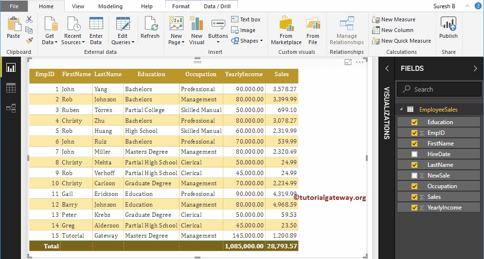The image size is (484, 259).
Task: Click the Fields search box
Action: pos(439,89)
